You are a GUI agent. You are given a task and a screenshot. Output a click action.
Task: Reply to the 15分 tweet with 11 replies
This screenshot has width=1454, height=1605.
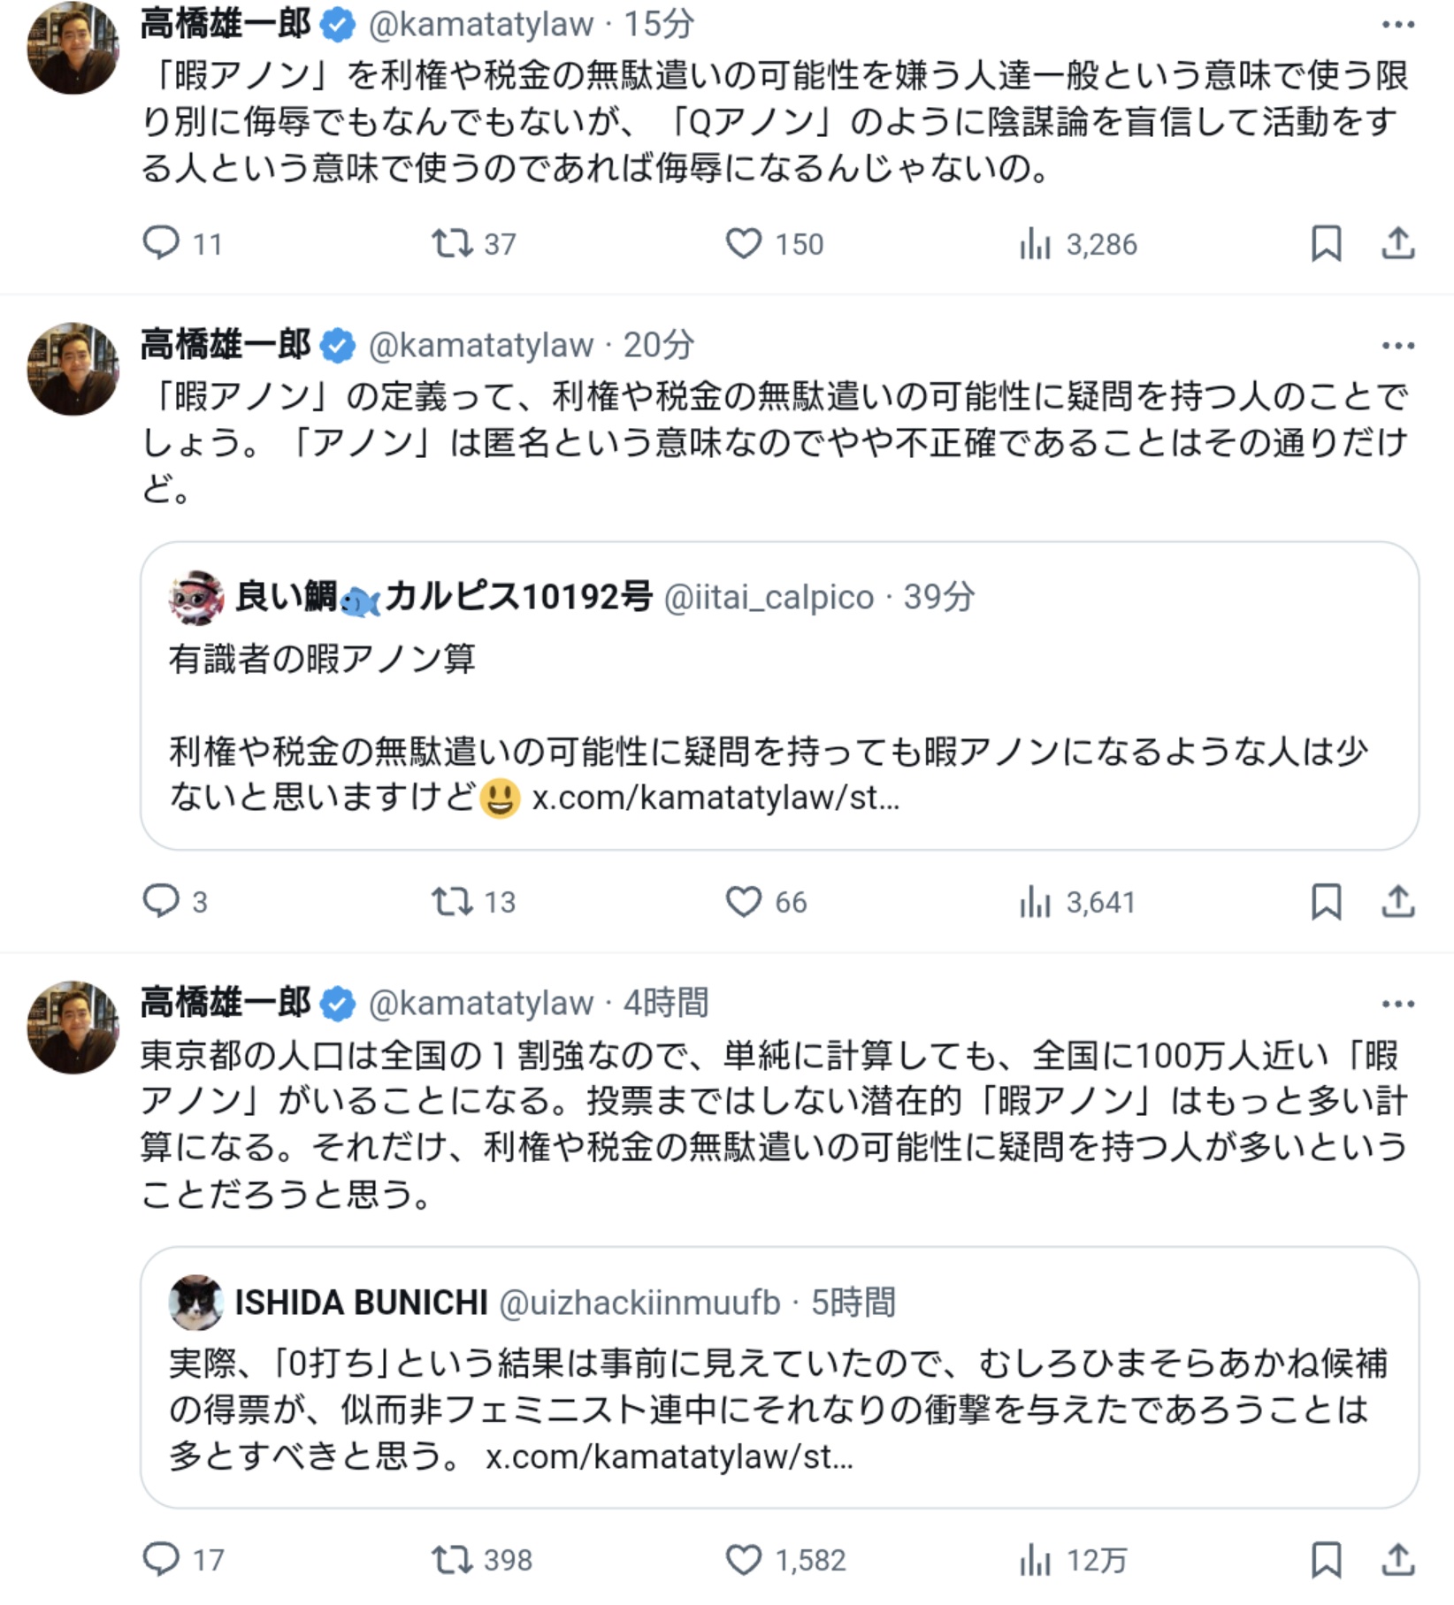coord(161,242)
